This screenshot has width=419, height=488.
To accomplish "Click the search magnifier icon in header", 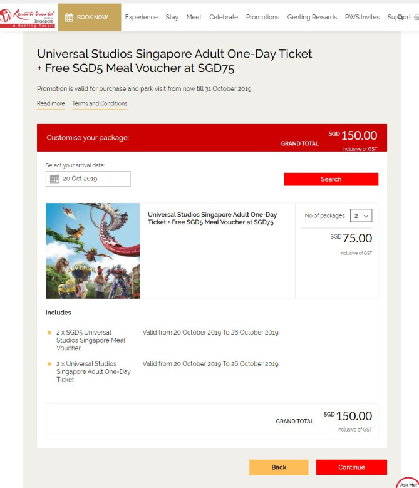I will (400, 18).
